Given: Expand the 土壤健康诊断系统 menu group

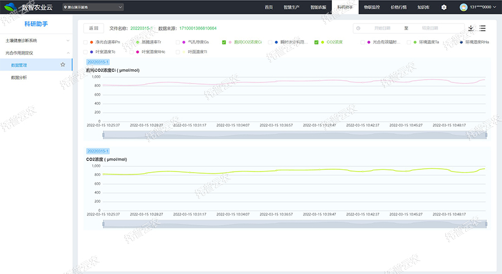Looking at the screenshot, I should point(66,41).
